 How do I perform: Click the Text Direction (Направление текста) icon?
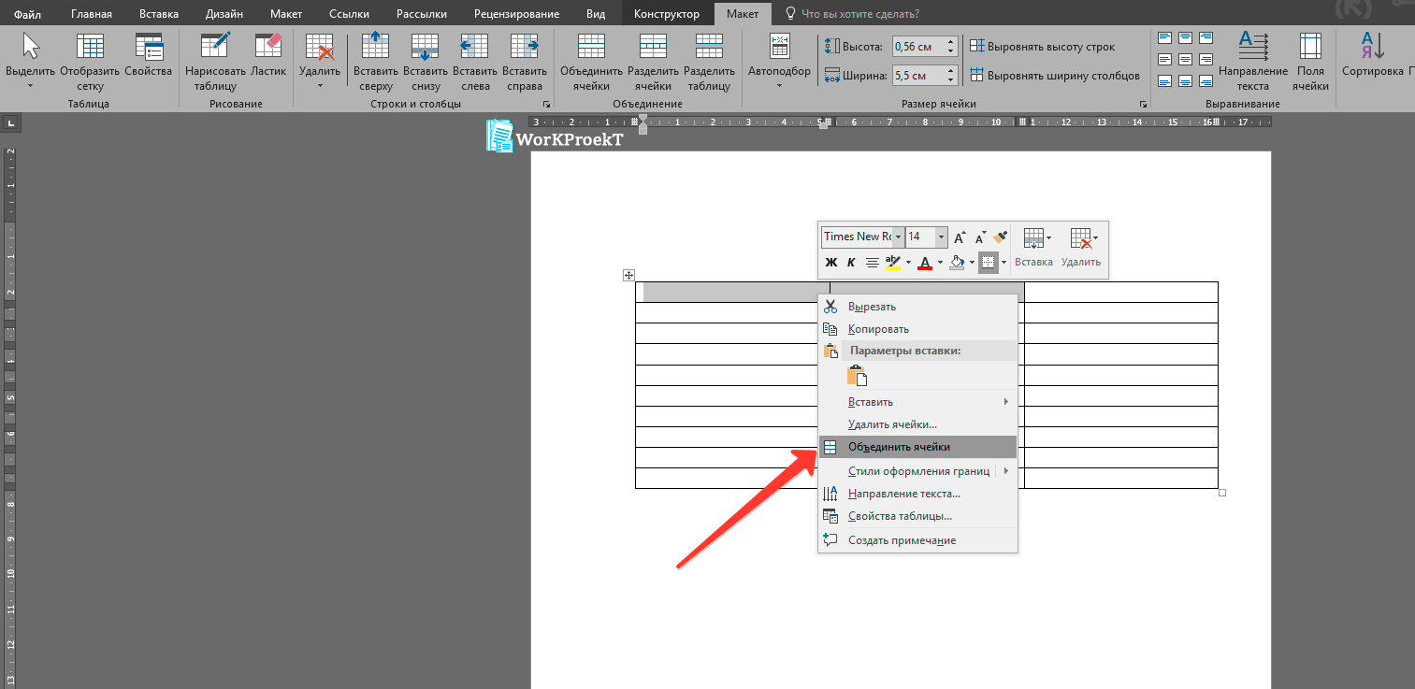(1252, 48)
